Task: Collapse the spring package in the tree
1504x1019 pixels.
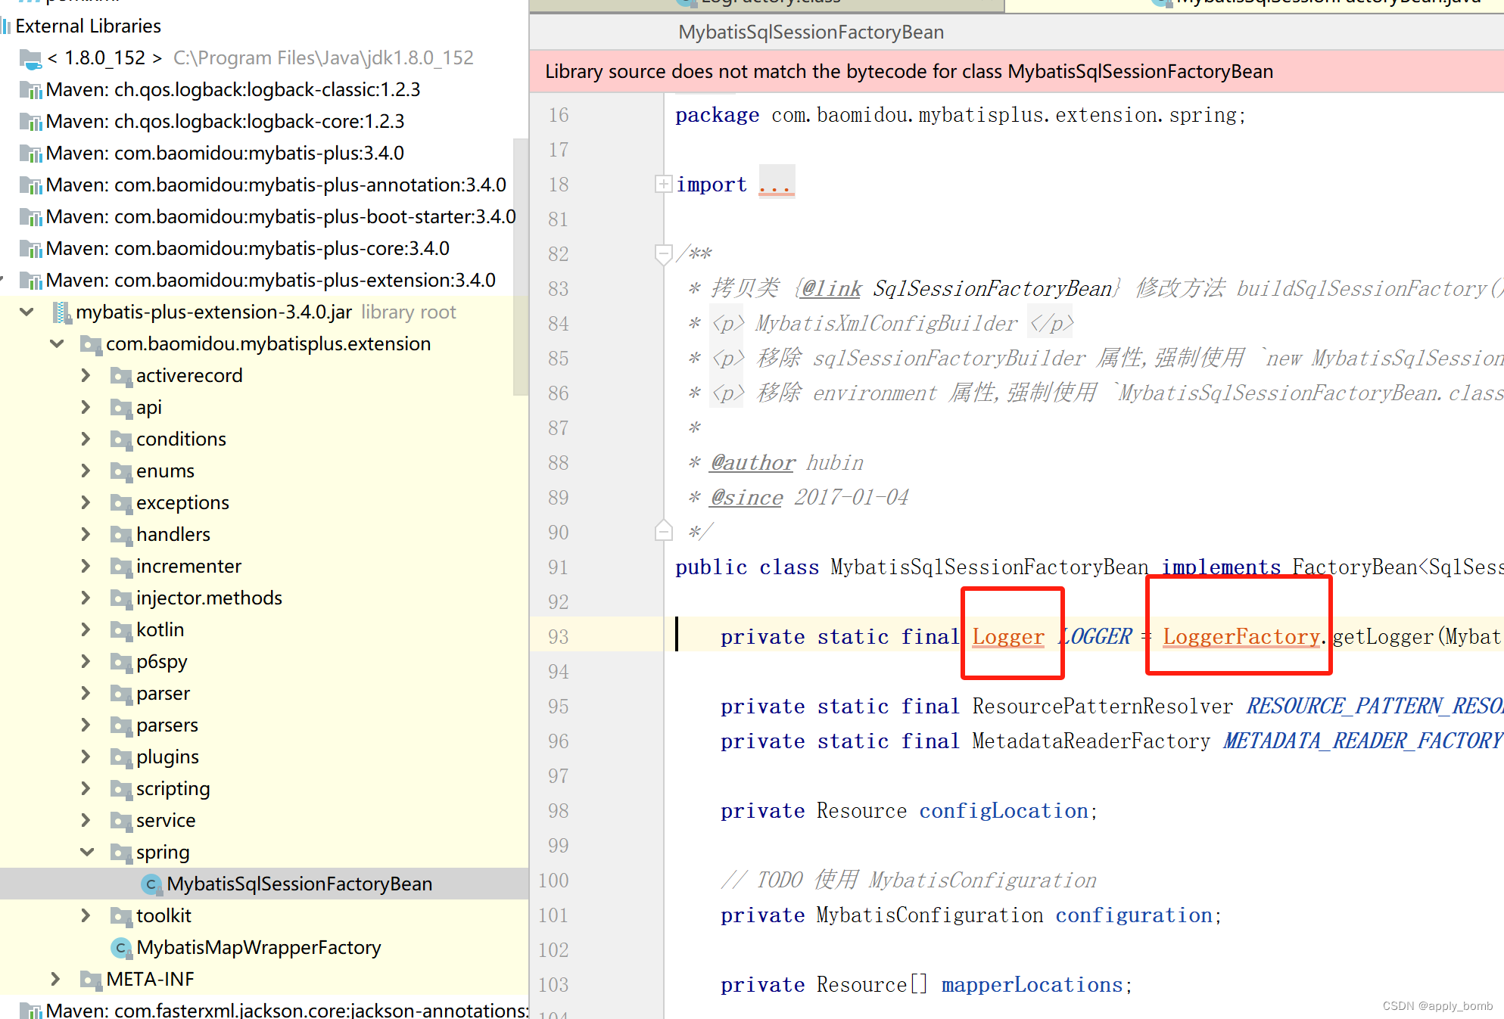Action: tap(87, 852)
